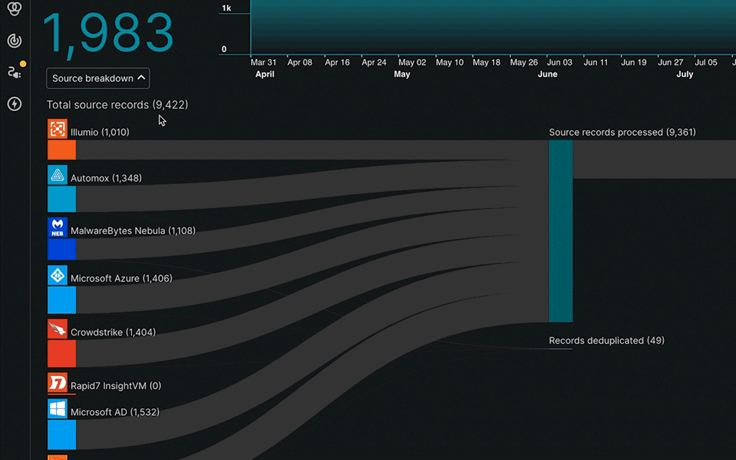Click the Jun 03 timeline tick
736x460 pixels.
(x=559, y=62)
